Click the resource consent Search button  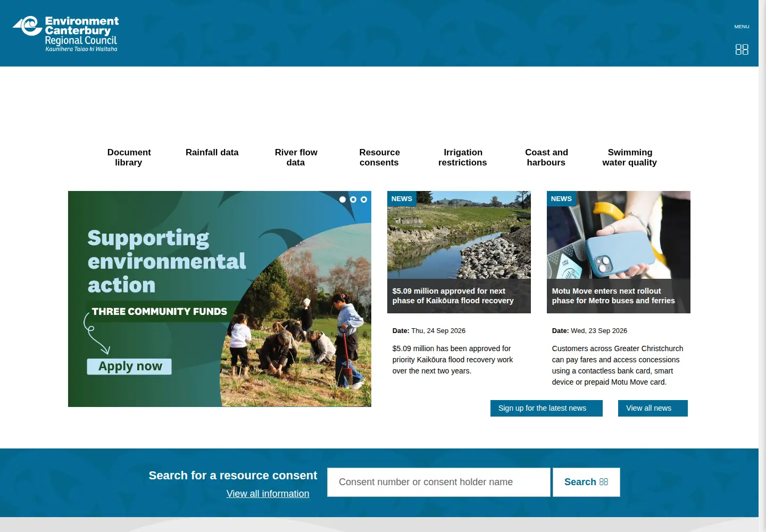tap(586, 482)
